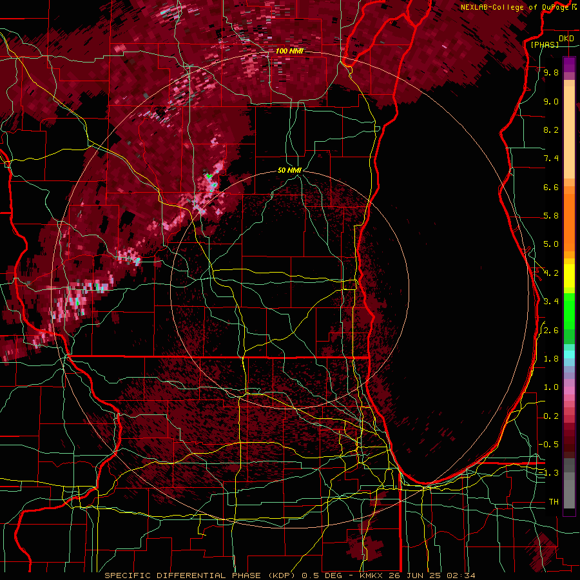Click the -1.3 legend value

click(549, 473)
